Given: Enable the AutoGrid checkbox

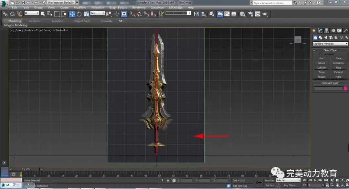Looking at the screenshot, I should 321,54.
